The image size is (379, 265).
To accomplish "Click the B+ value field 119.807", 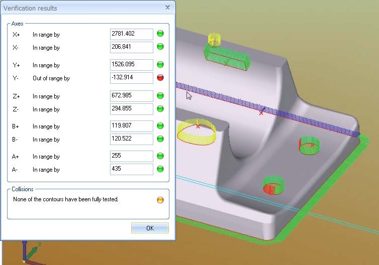I will click(131, 126).
